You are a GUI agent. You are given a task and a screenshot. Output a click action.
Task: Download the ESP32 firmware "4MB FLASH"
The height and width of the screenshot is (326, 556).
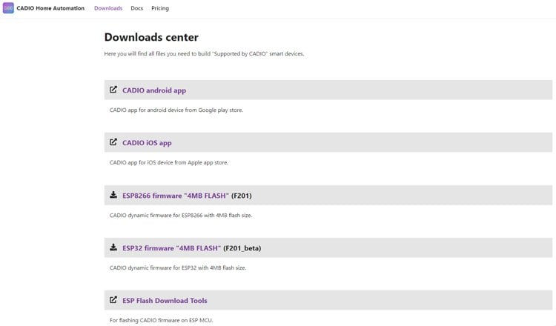(x=171, y=248)
